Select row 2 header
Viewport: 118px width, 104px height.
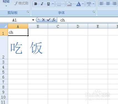[4, 47]
